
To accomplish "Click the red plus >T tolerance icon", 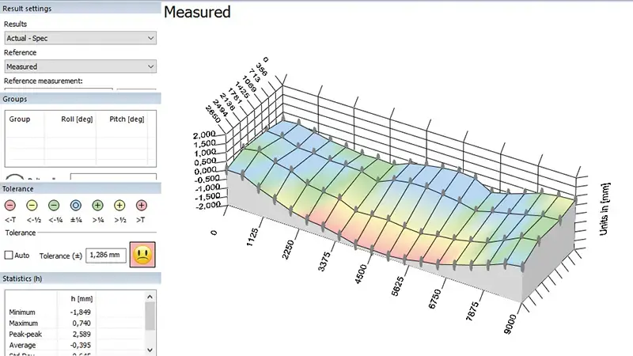I will click(x=142, y=205).
